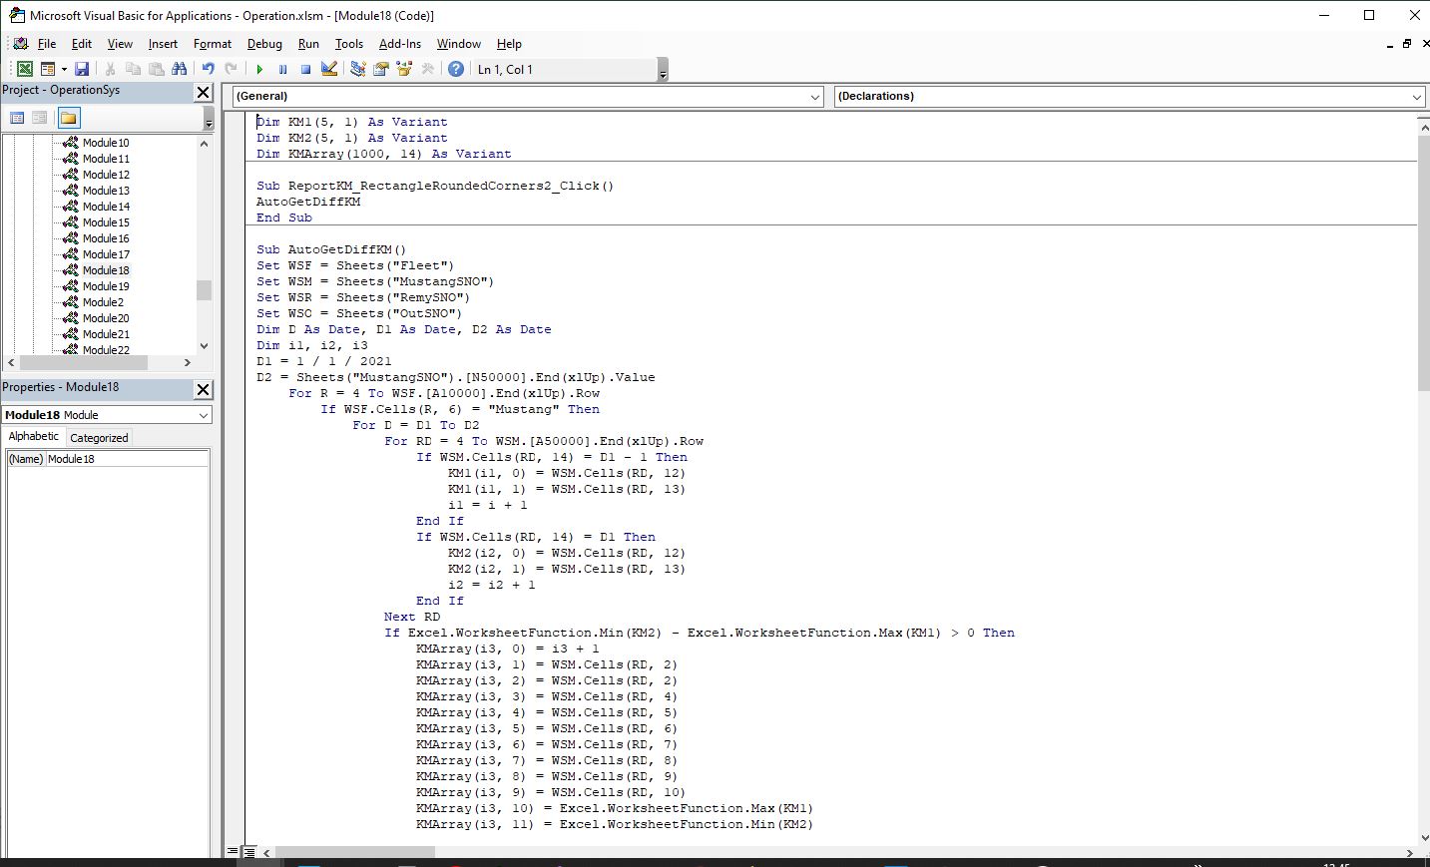Viewport: 1430px width, 867px height.
Task: Open the (Declarations) procedure dropdown
Action: [x=1417, y=97]
